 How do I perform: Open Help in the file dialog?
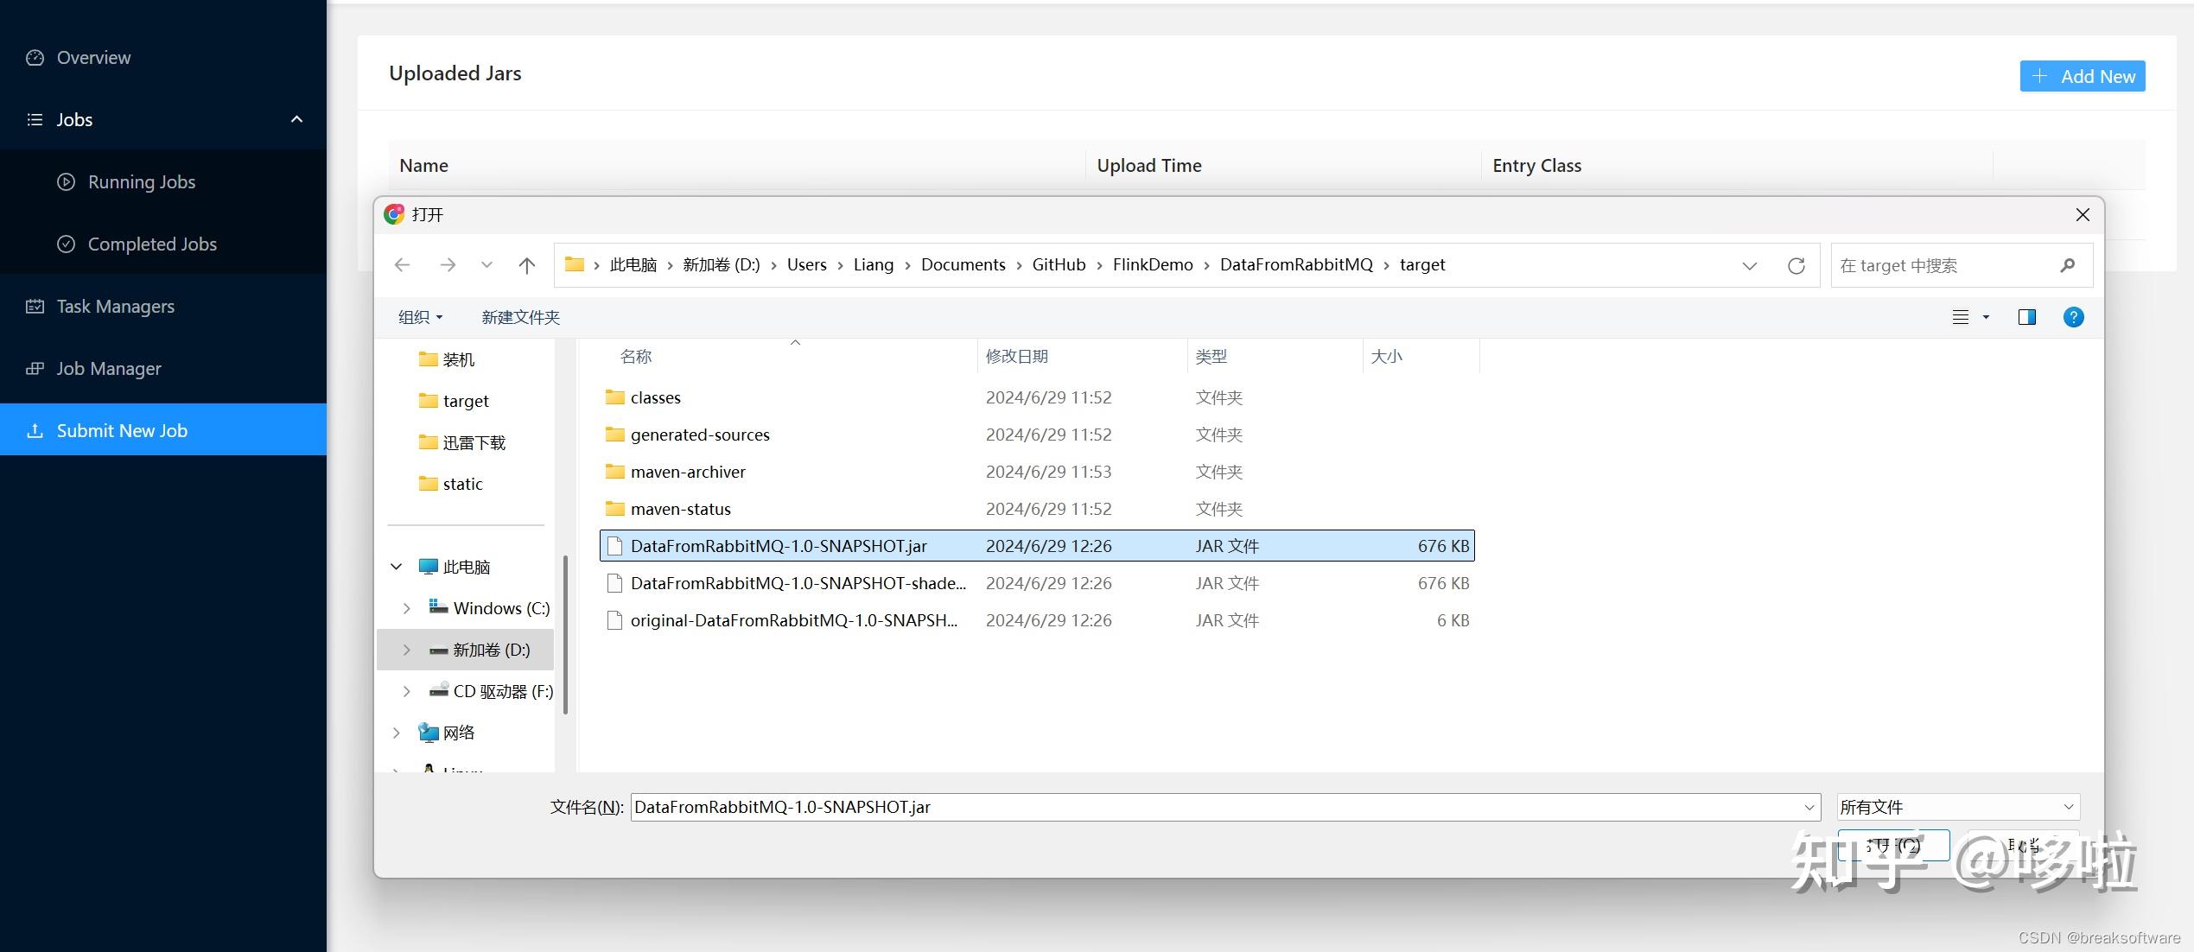(x=2073, y=317)
